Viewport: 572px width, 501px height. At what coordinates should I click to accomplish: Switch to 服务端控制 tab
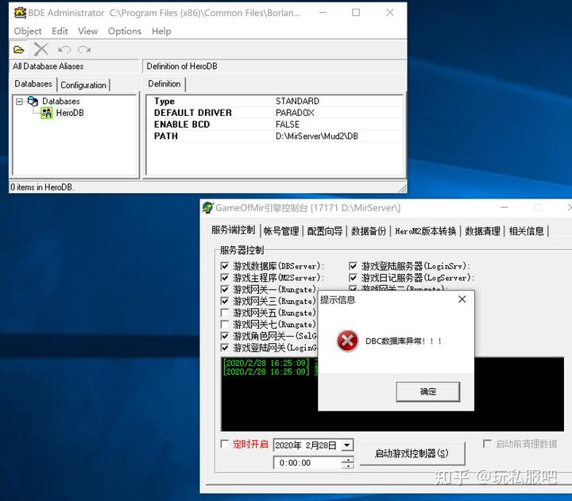pyautogui.click(x=233, y=230)
